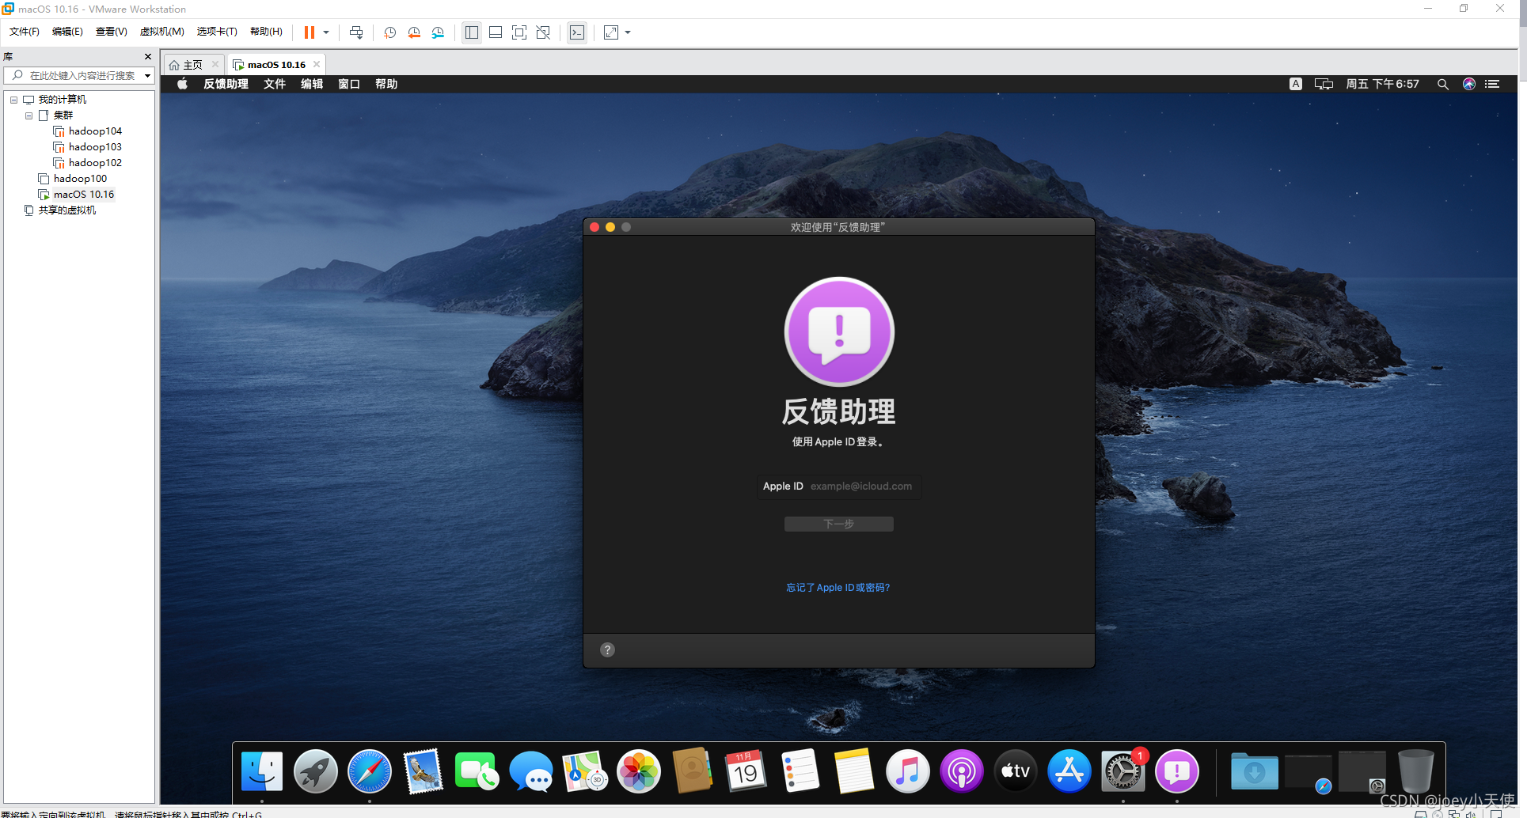
Task: Click the Unity mode toolbar icon
Action: tap(543, 32)
